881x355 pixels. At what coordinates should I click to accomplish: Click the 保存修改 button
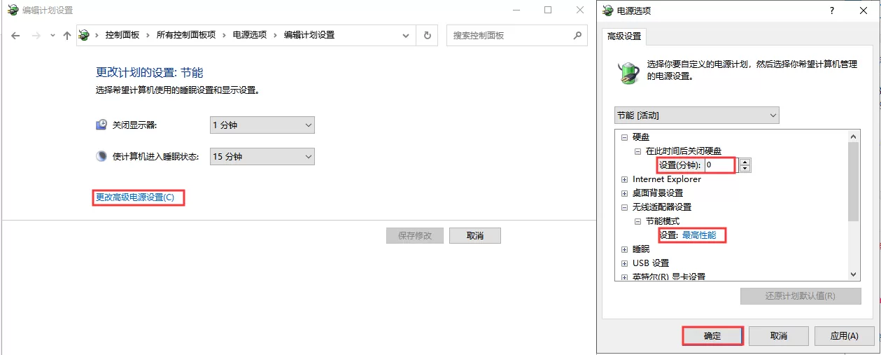click(415, 236)
